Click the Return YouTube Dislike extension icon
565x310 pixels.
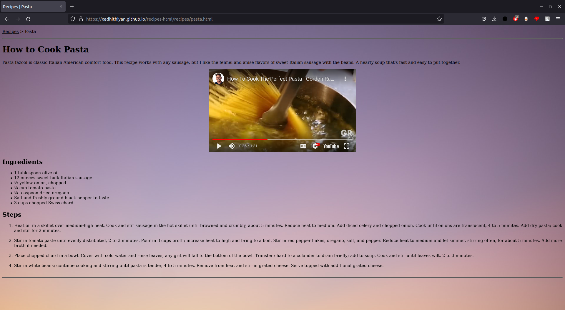(536, 19)
